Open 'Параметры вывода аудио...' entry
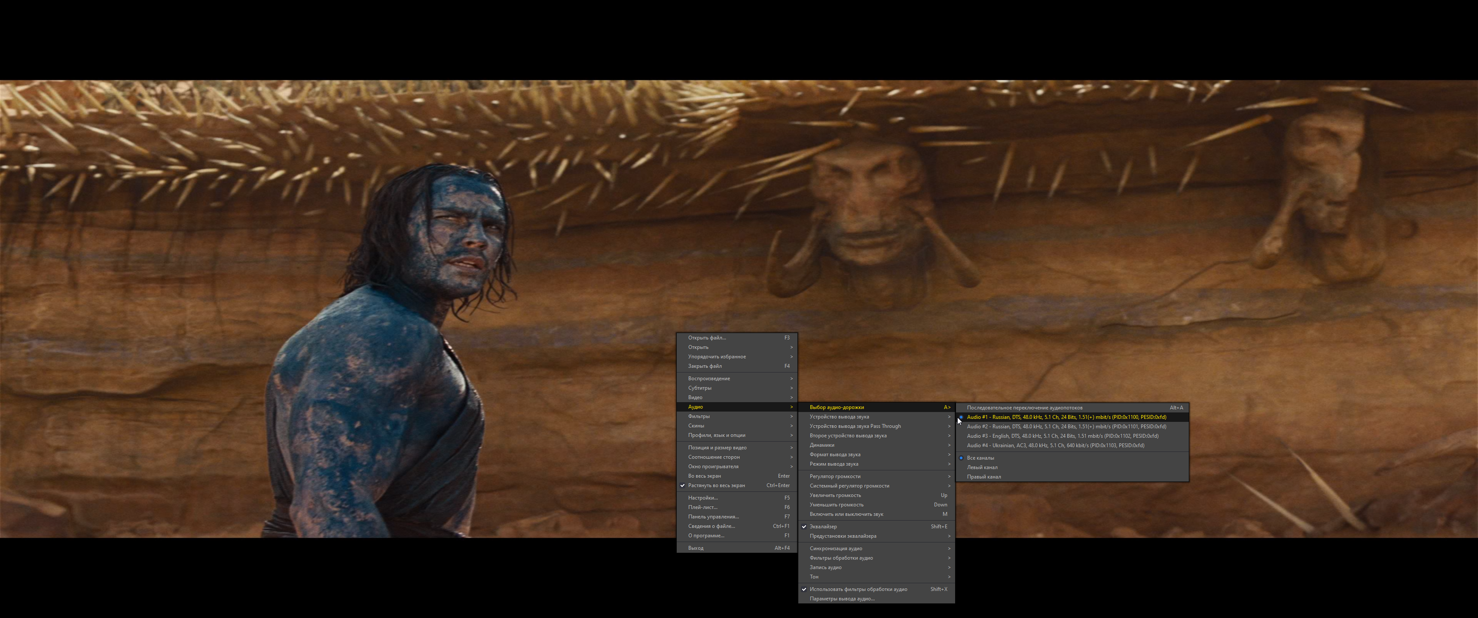The image size is (1478, 618). pos(876,599)
